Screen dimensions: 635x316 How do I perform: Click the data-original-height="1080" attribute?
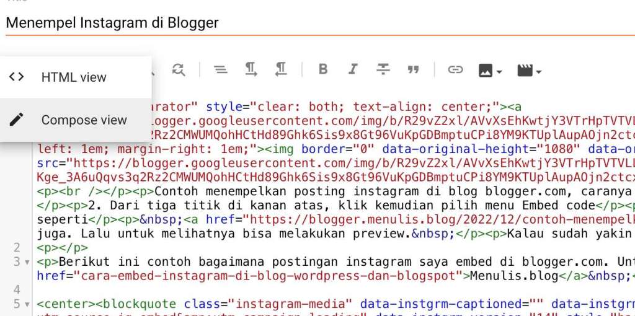(x=481, y=149)
